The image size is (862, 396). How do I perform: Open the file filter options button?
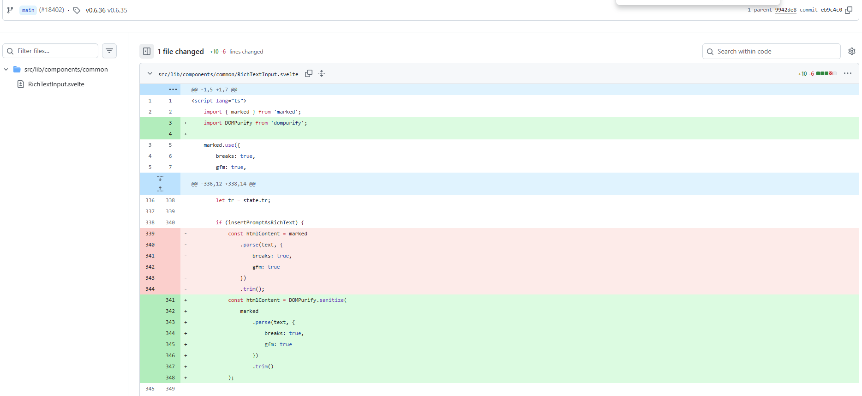[x=109, y=51]
